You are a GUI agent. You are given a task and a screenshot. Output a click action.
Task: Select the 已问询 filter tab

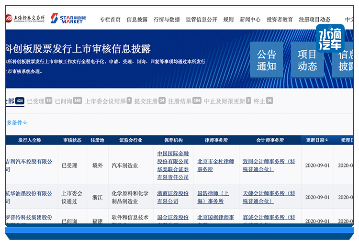tap(68, 101)
